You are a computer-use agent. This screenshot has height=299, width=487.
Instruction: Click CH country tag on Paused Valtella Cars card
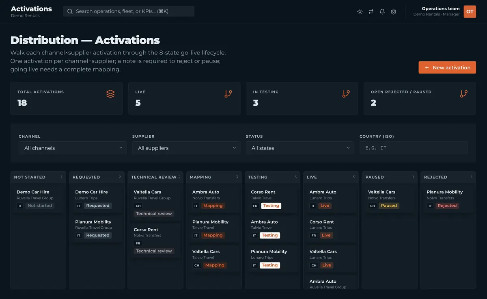click(372, 206)
